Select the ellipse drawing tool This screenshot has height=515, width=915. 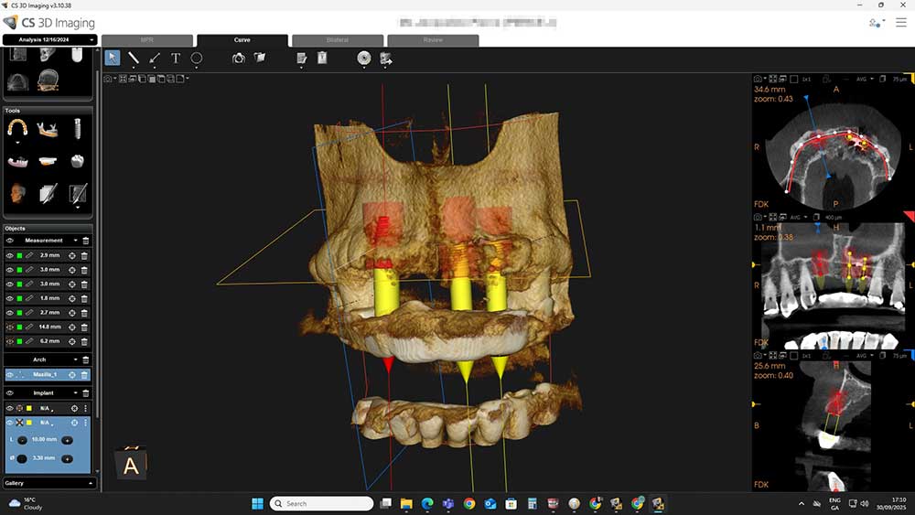pyautogui.click(x=197, y=58)
